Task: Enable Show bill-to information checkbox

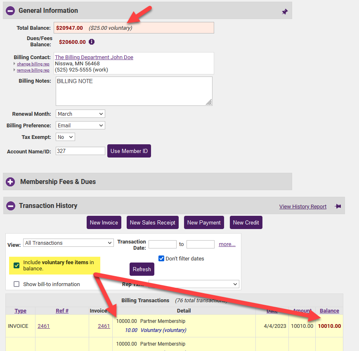Action: [x=17, y=284]
